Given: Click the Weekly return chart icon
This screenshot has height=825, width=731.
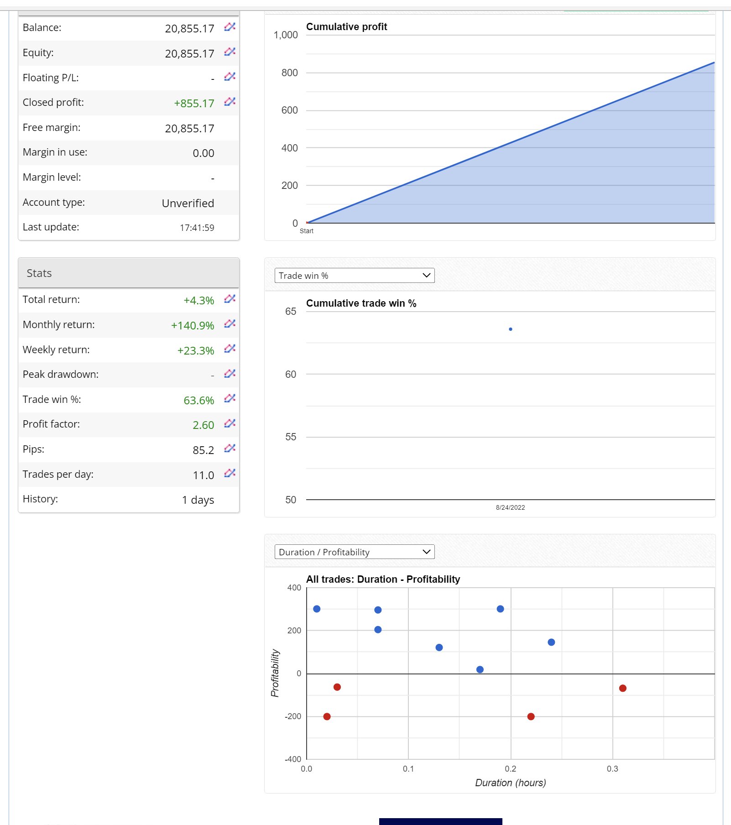Looking at the screenshot, I should pyautogui.click(x=230, y=349).
